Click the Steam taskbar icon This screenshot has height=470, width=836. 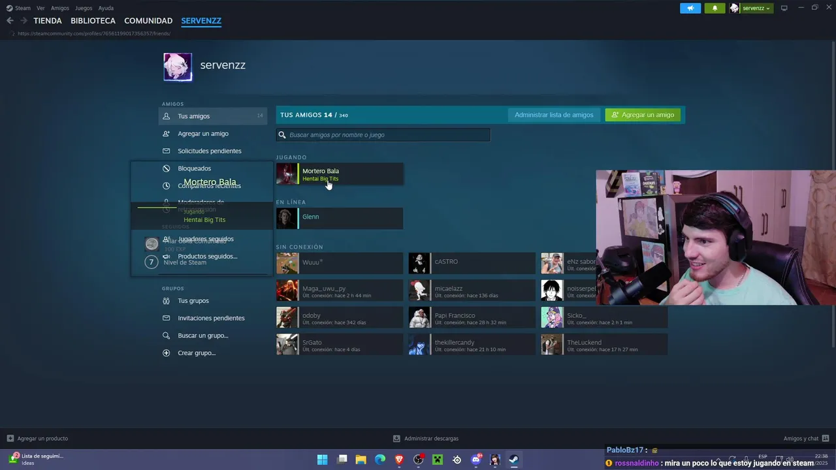[514, 460]
